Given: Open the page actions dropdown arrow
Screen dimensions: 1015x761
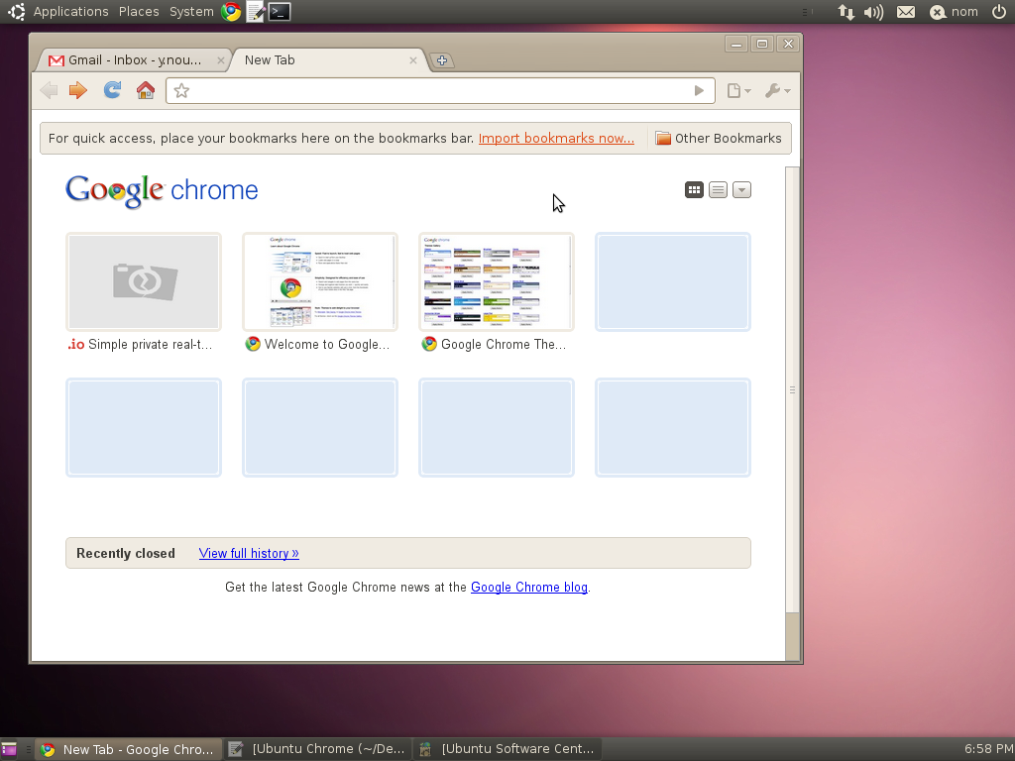Looking at the screenshot, I should tap(745, 90).
